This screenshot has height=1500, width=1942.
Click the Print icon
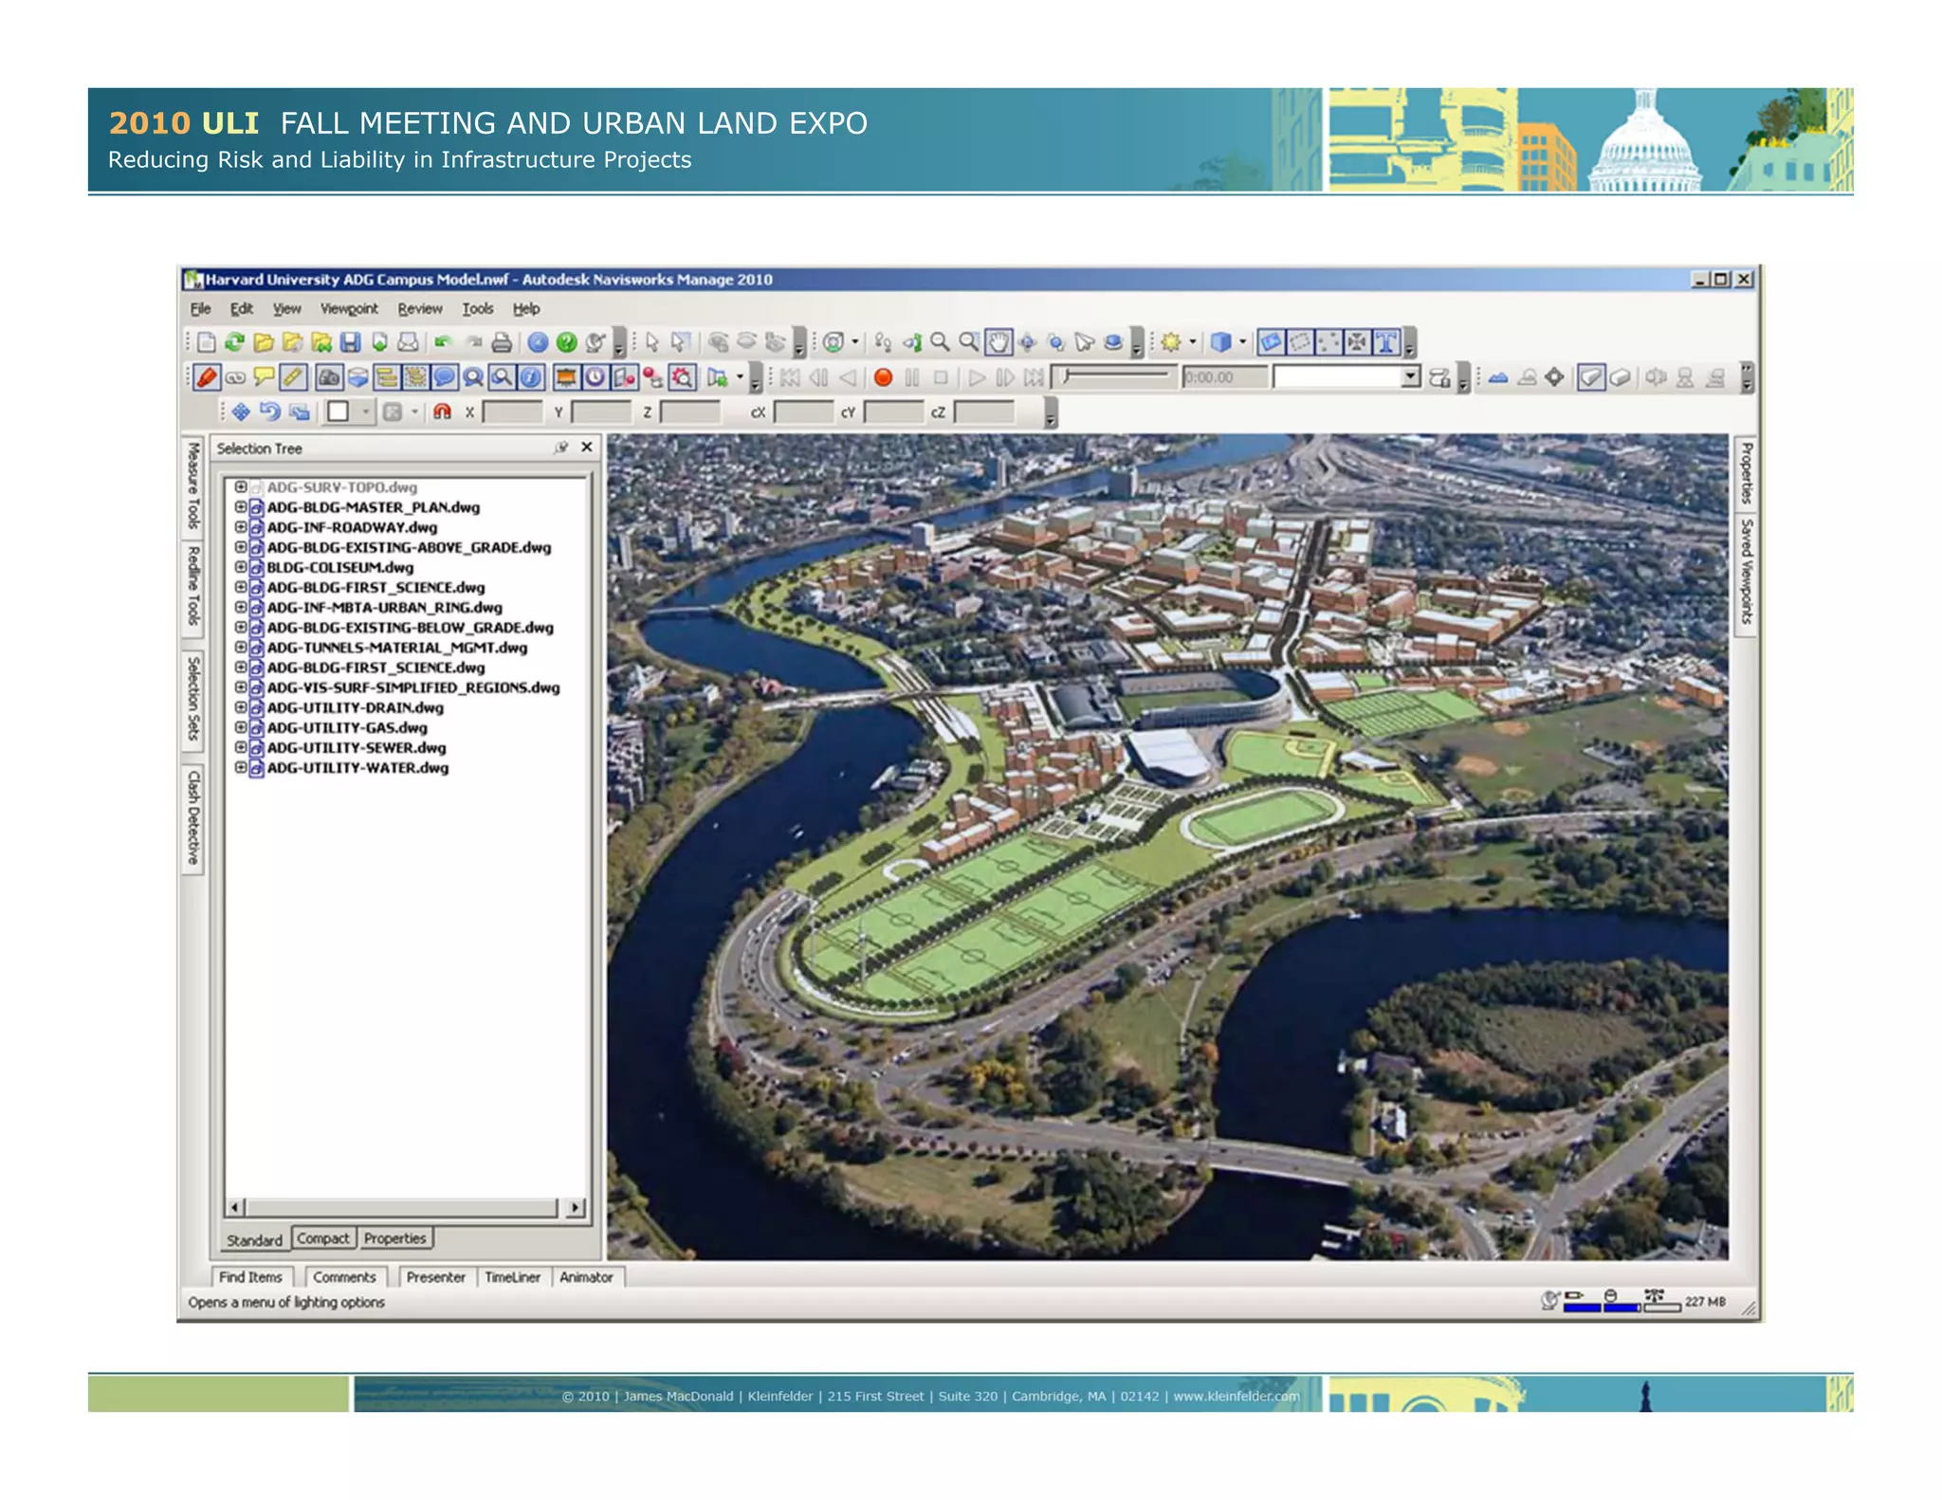pyautogui.click(x=502, y=342)
